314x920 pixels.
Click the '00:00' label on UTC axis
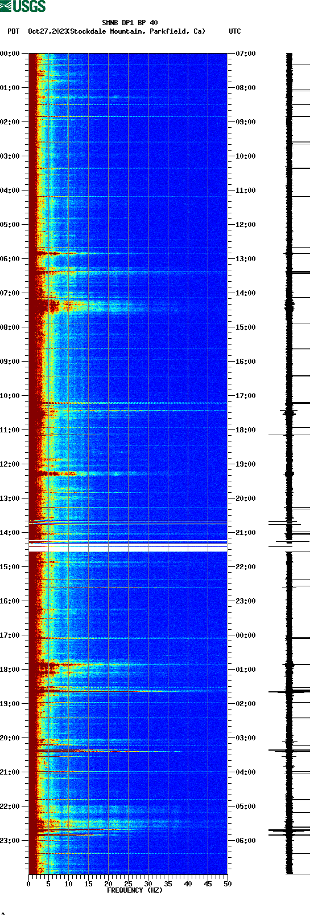coord(246,635)
